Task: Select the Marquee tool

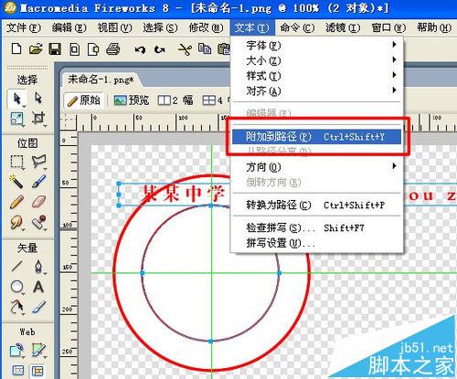Action: tap(16, 162)
